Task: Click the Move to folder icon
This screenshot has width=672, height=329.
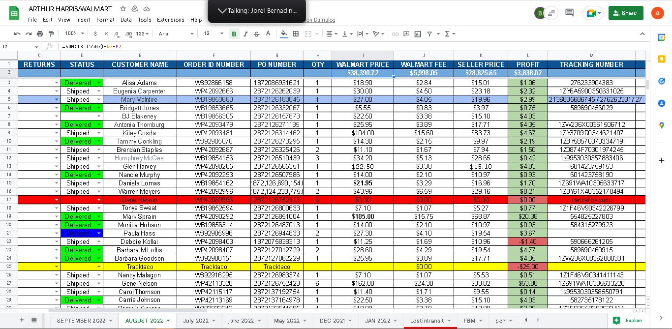Action: pyautogui.click(x=135, y=9)
